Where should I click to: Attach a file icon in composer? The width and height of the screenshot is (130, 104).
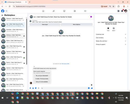[33, 88]
